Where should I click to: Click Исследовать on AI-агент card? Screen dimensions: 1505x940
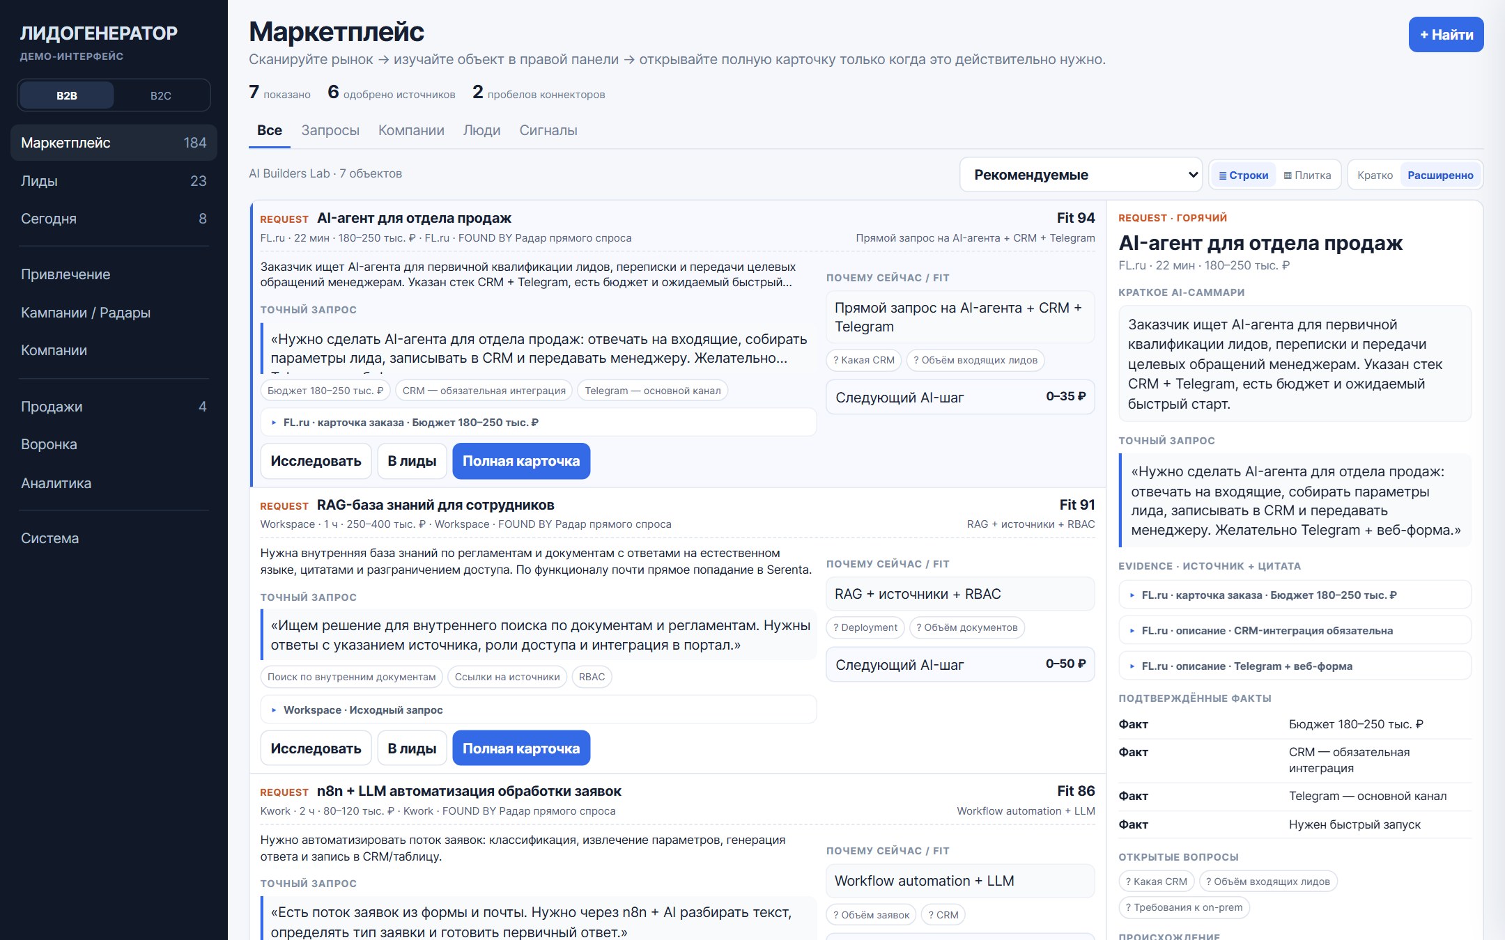(316, 461)
